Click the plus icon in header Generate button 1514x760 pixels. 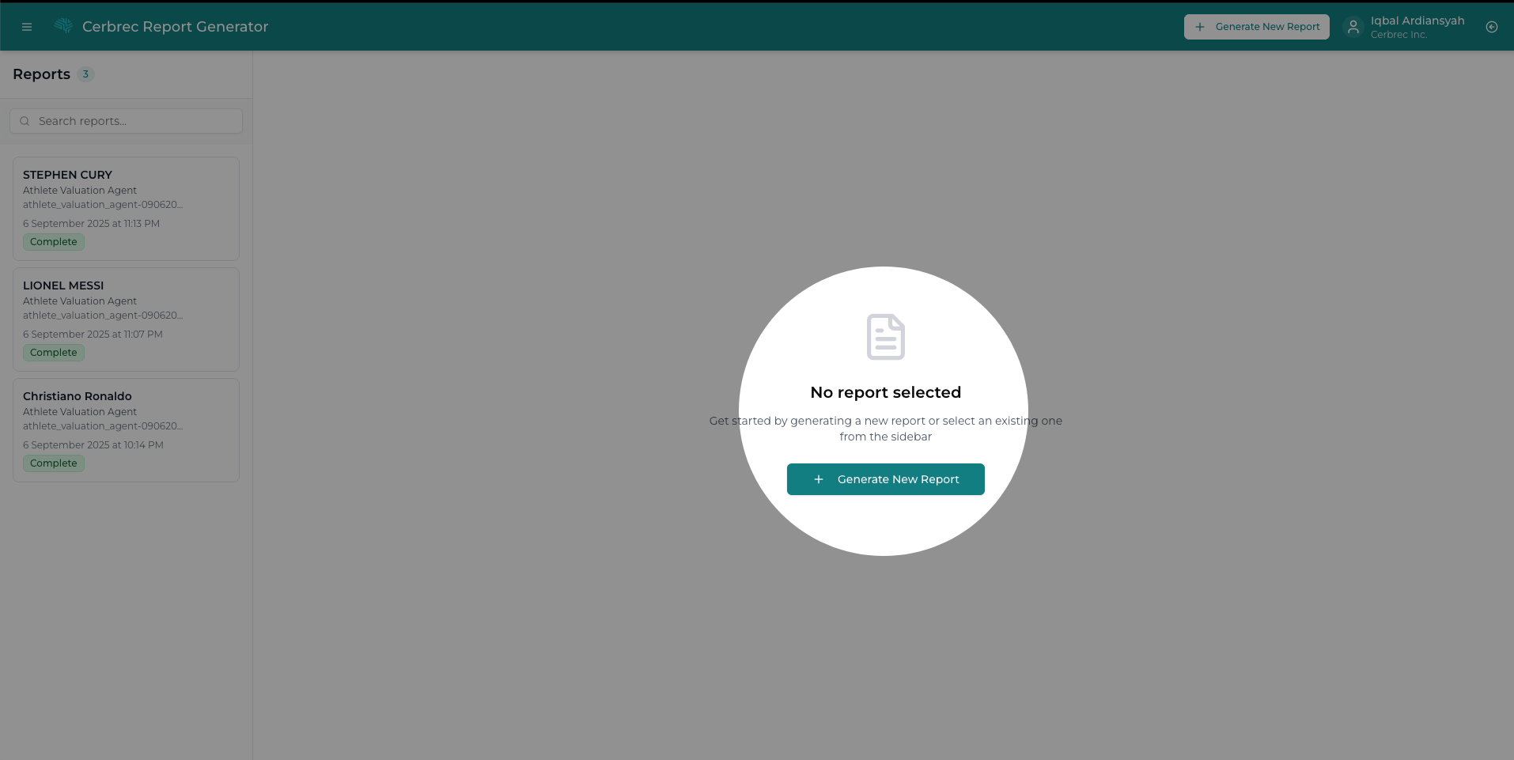click(1200, 27)
